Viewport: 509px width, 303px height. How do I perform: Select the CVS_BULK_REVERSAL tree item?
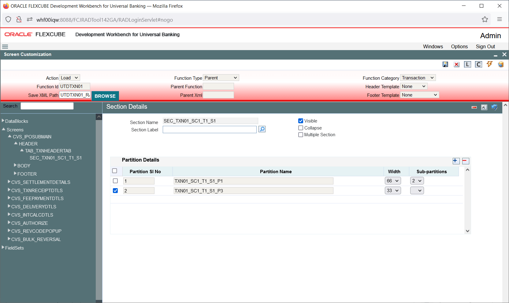pyautogui.click(x=36, y=239)
